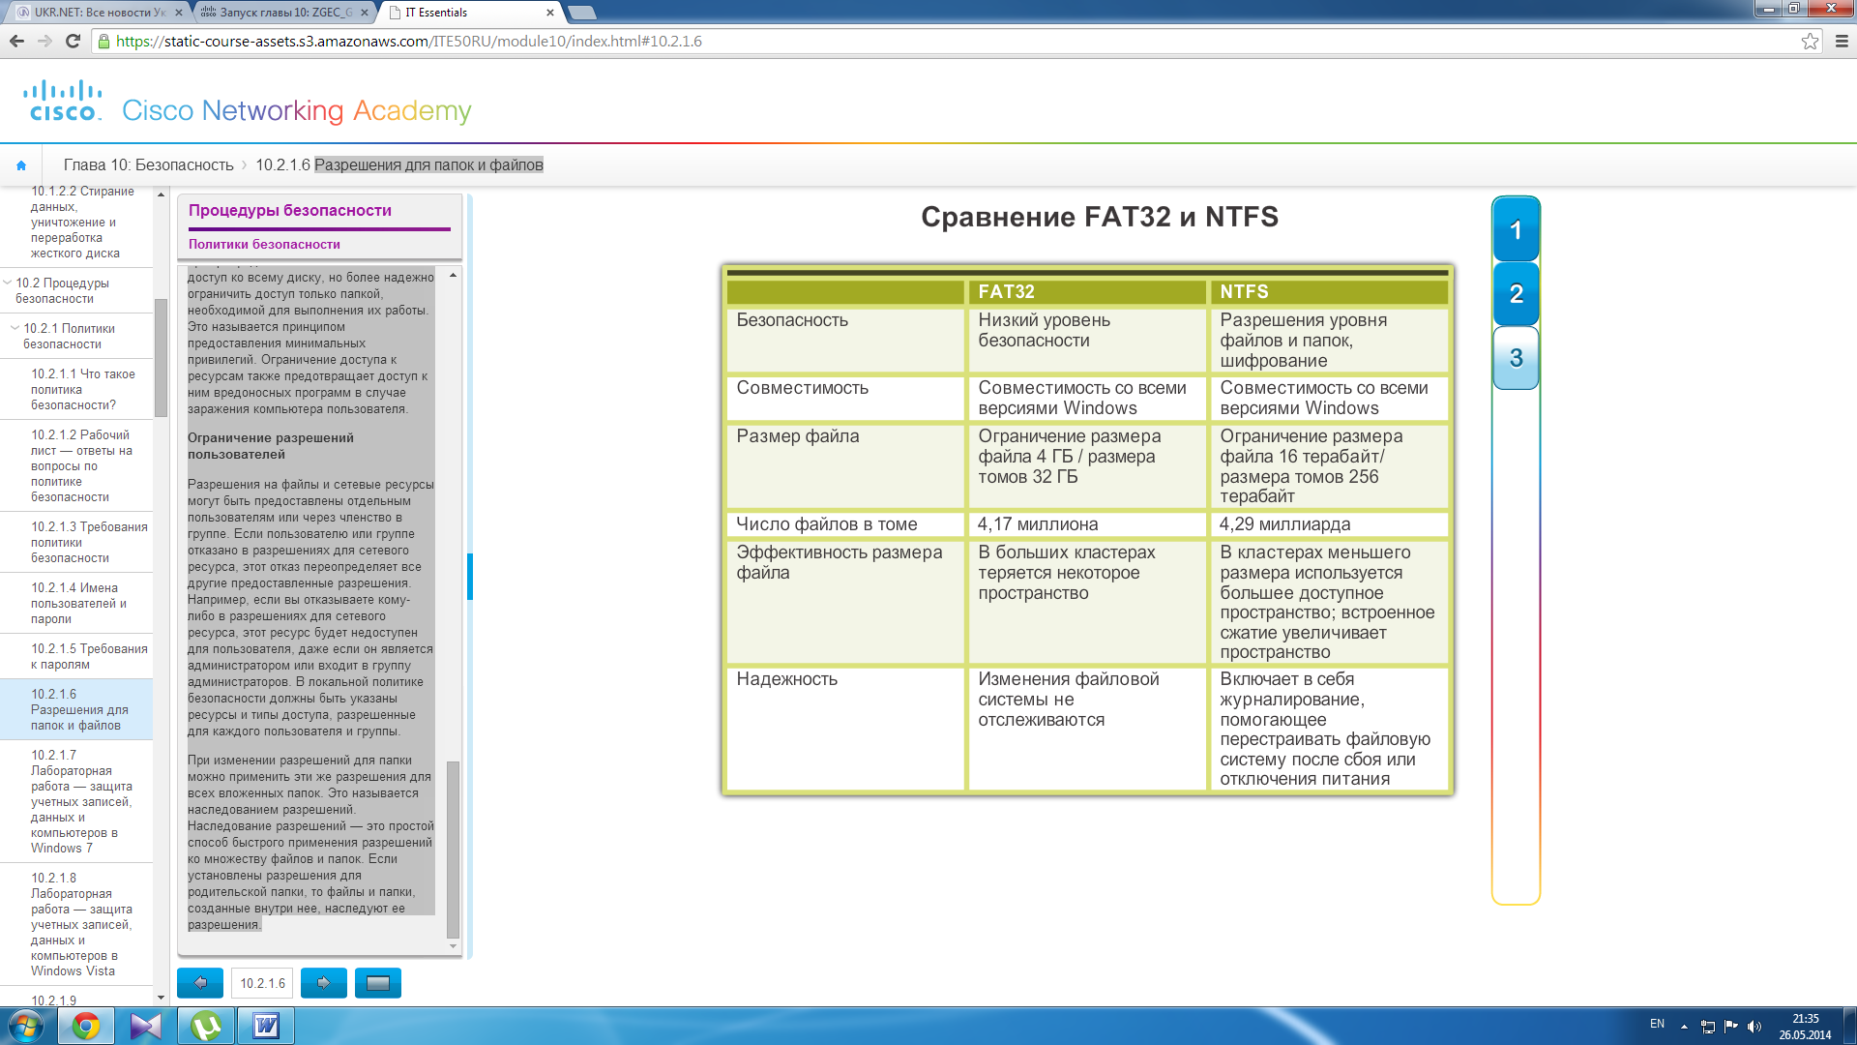Image resolution: width=1857 pixels, height=1045 pixels.
Task: Switch to the Запуск главы 10 tab
Action: [x=283, y=13]
